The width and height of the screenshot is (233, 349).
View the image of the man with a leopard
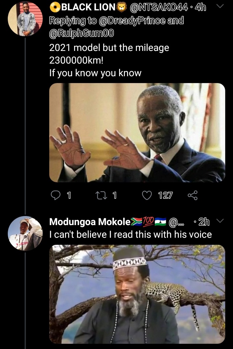point(137,294)
